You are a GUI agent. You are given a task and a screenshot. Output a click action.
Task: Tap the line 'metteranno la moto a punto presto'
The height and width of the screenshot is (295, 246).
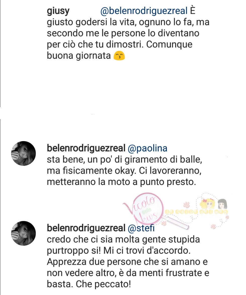point(121,182)
